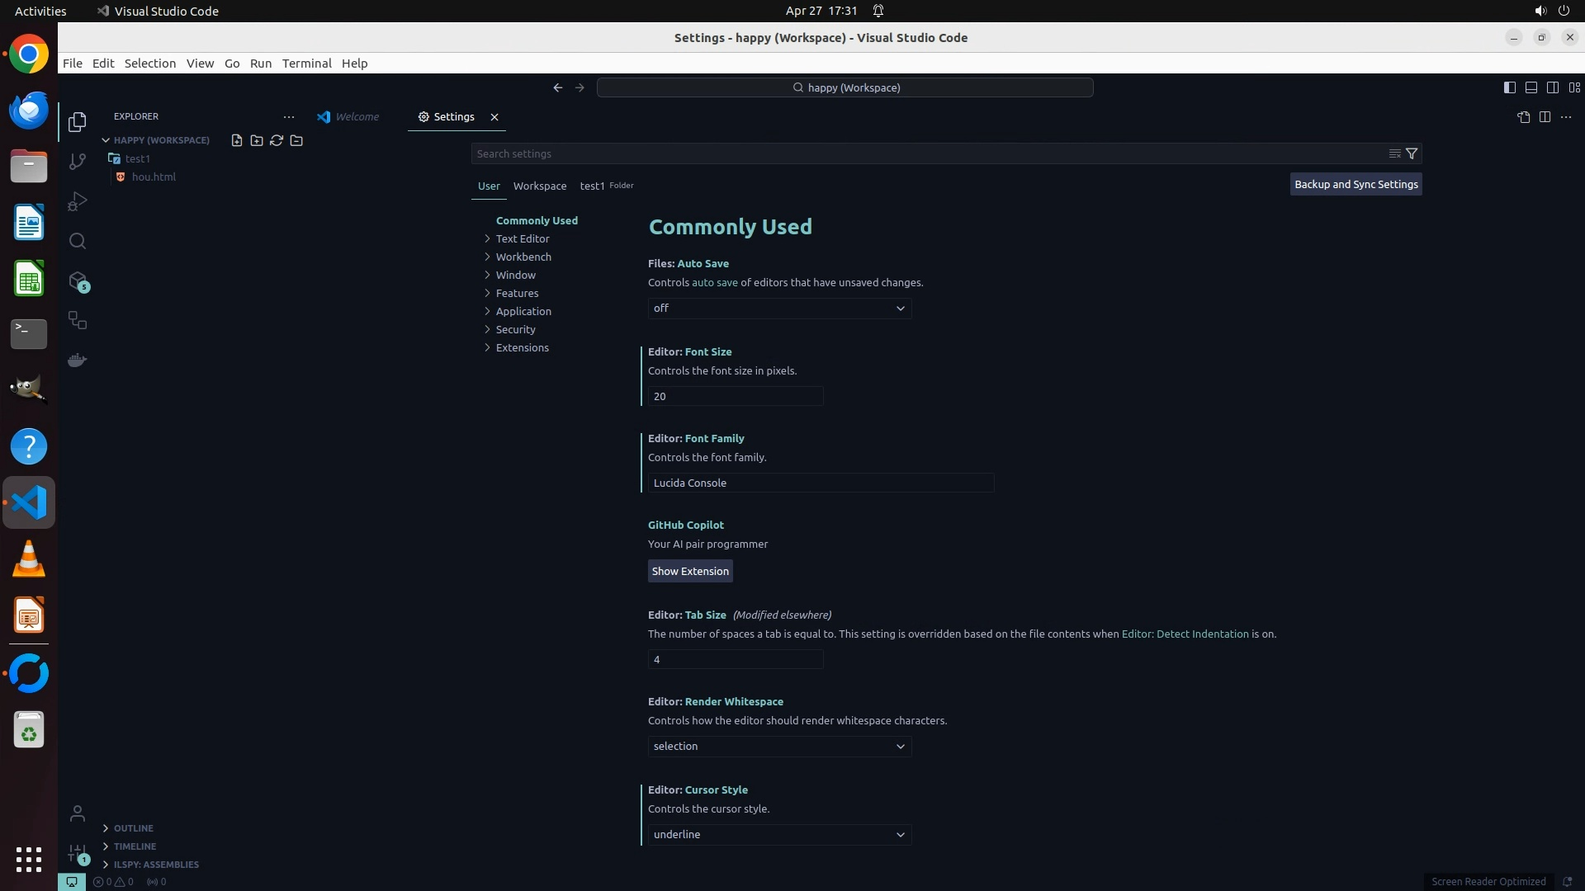
Task: Expand the Text Editor settings category
Action: point(522,238)
